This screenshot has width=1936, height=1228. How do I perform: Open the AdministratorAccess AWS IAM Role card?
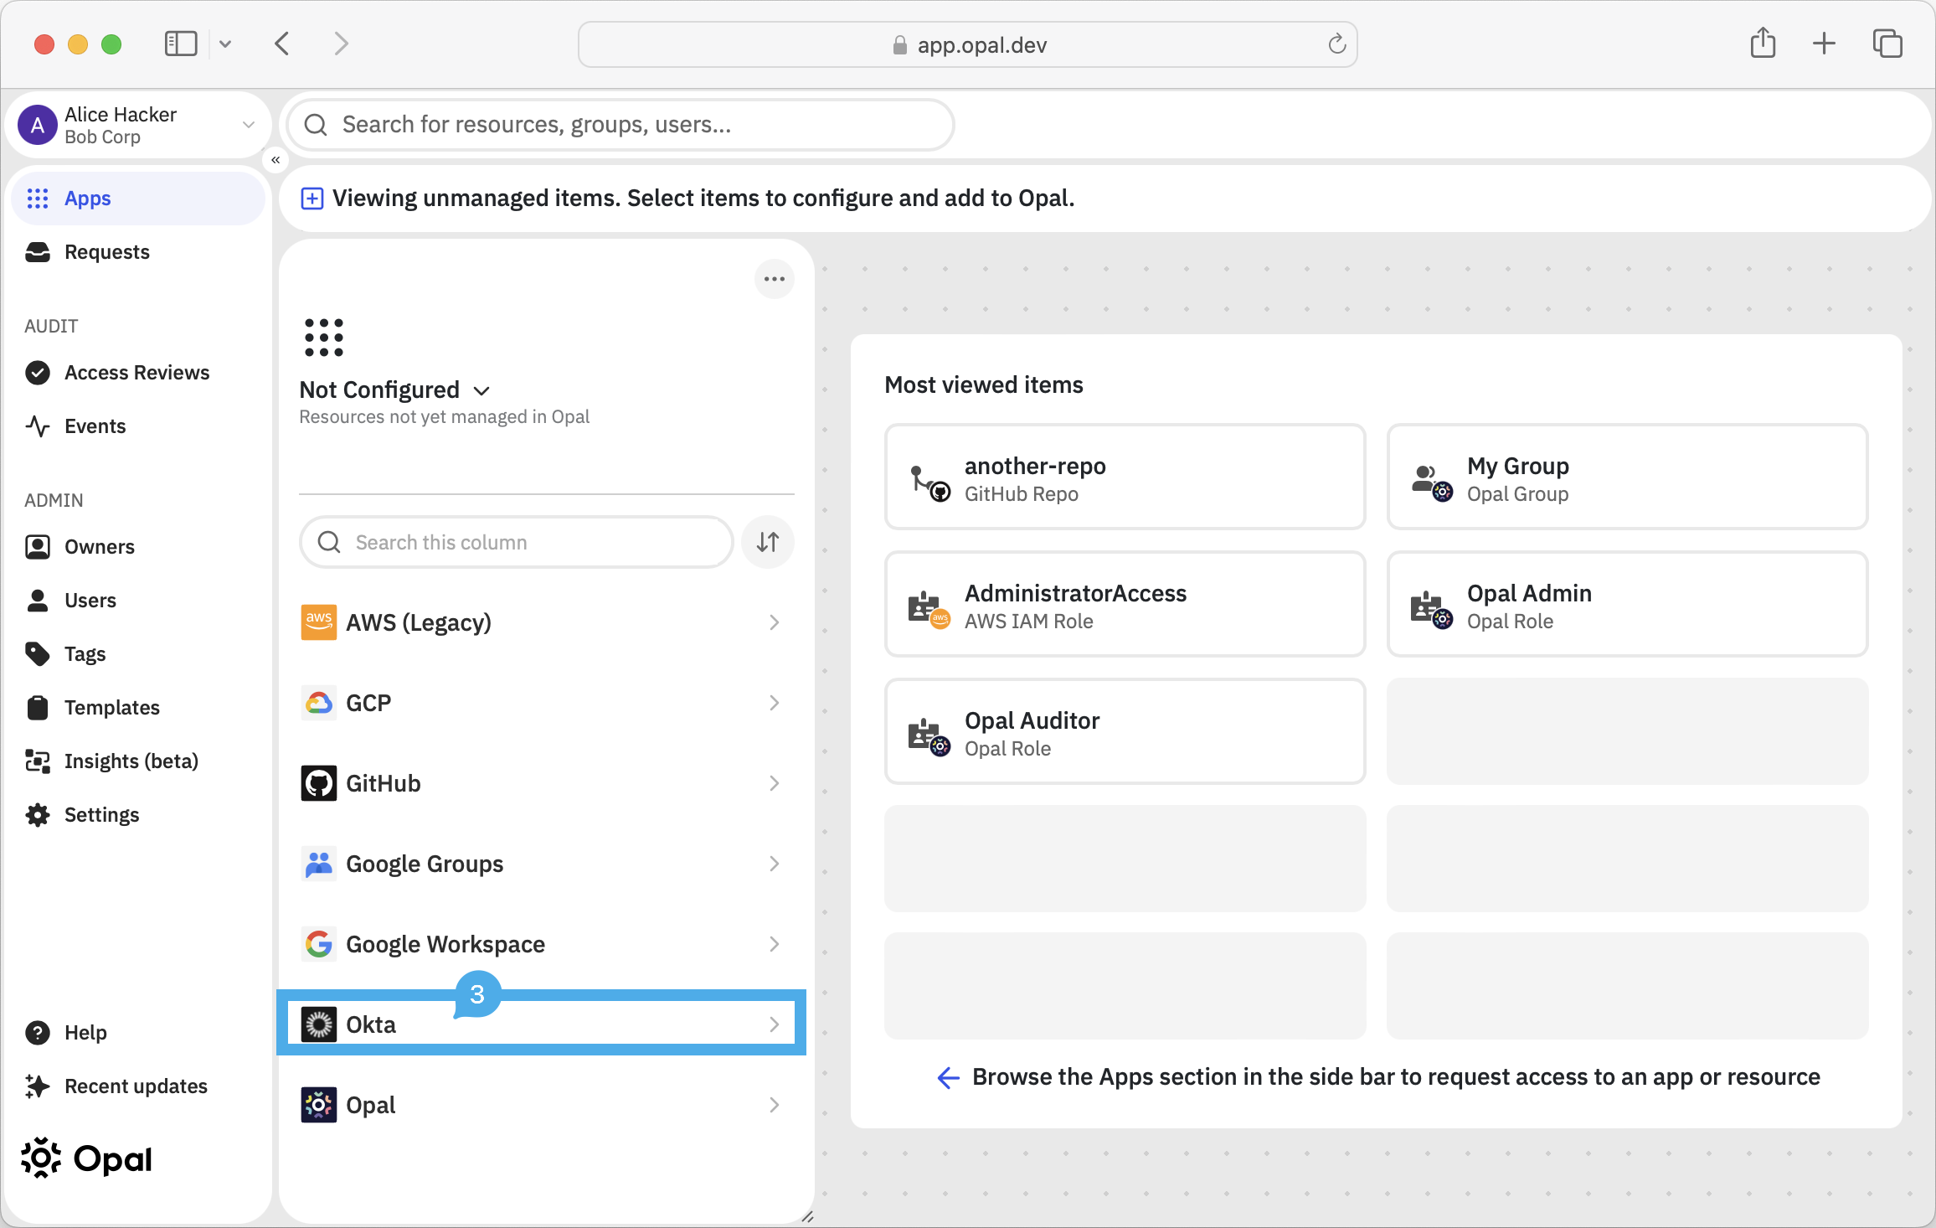[x=1125, y=605]
